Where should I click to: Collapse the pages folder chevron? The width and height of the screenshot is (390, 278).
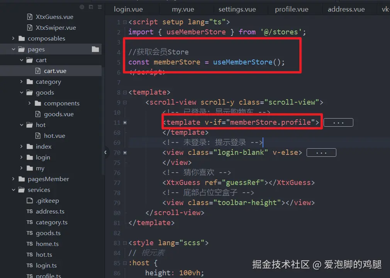[x=13, y=49]
